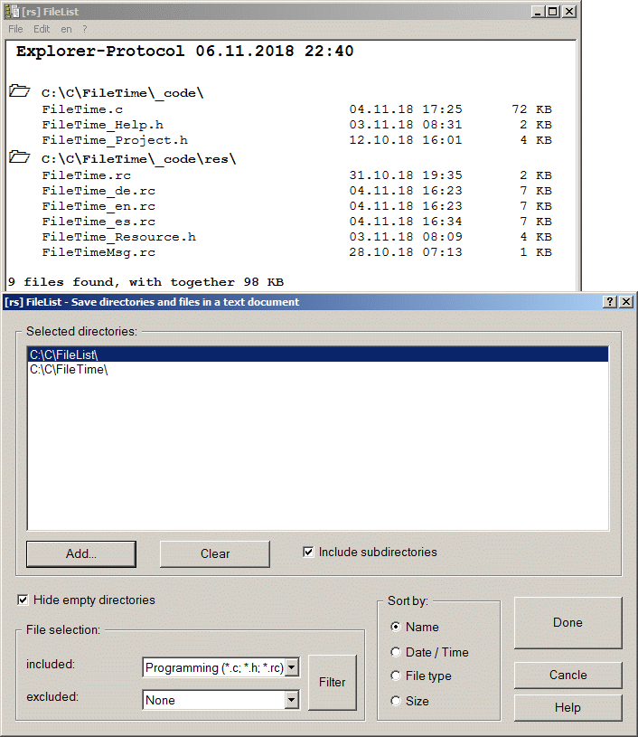Click the FileList app icon in title bar
Viewport: 638px width, 737px height.
pyautogui.click(x=13, y=11)
